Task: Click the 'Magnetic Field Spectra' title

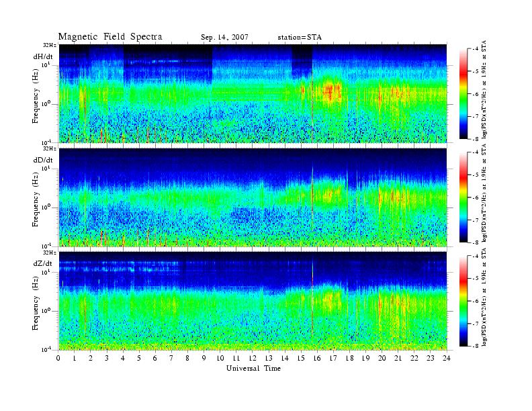Action: tap(110, 37)
